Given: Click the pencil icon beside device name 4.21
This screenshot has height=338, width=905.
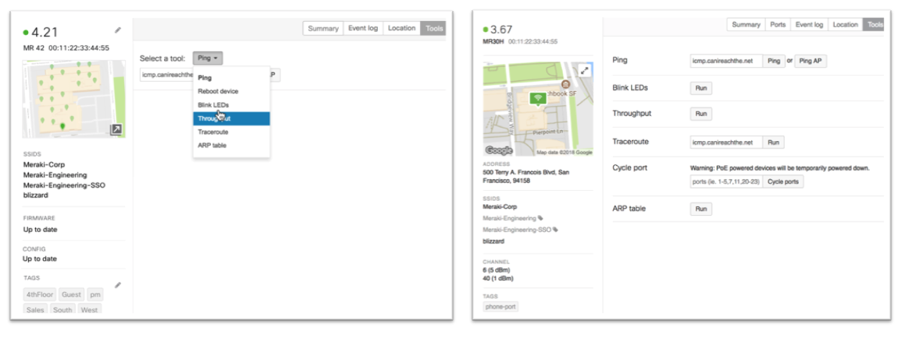Looking at the screenshot, I should (118, 30).
